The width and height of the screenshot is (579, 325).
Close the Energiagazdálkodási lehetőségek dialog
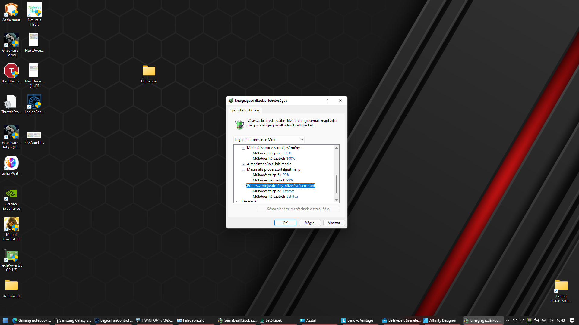click(340, 100)
